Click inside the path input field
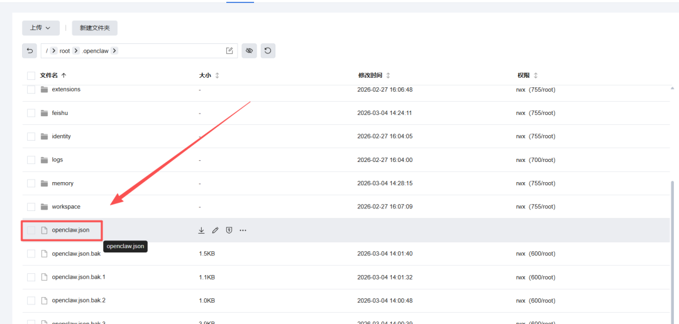The height and width of the screenshot is (324, 679). click(x=139, y=51)
